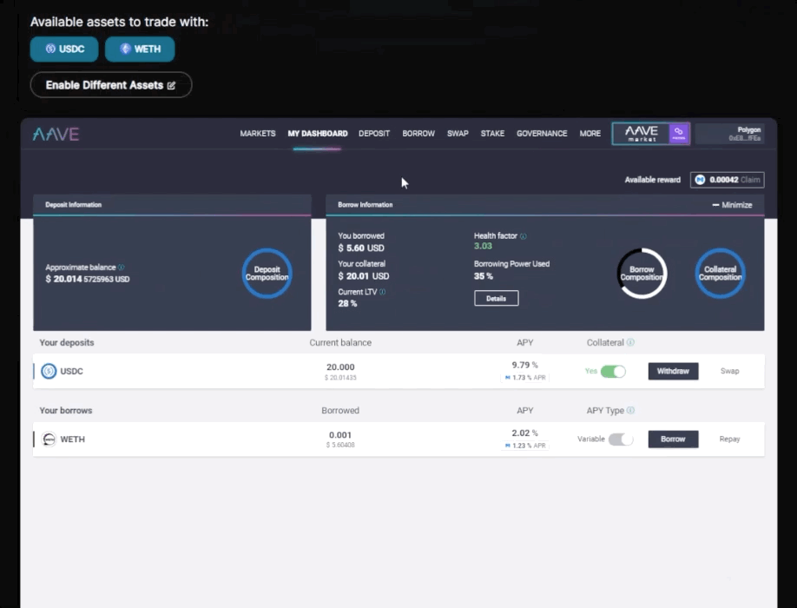Viewport: 797px width, 608px height.
Task: Open the Borrow Composition ring chart
Action: (642, 273)
